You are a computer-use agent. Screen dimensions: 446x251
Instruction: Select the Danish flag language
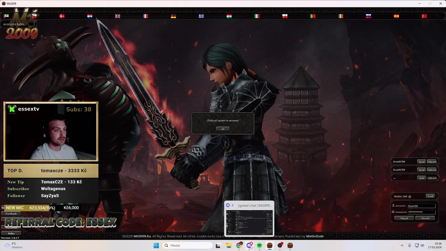click(62, 16)
